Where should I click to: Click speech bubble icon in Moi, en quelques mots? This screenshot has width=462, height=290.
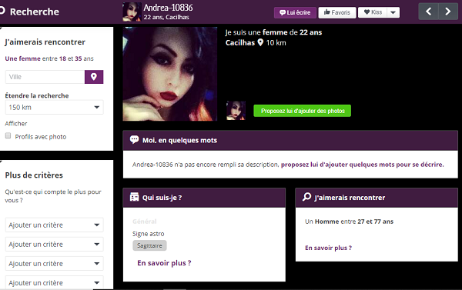134,139
